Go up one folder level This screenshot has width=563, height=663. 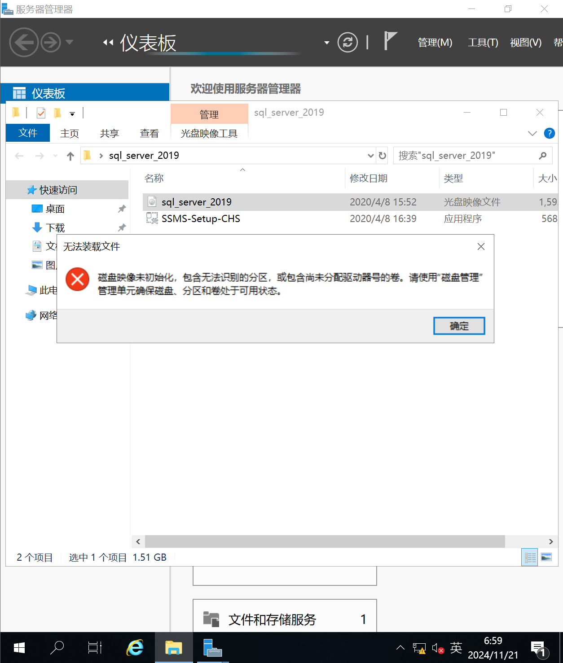(70, 156)
